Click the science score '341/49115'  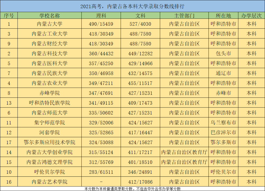[101, 103]
